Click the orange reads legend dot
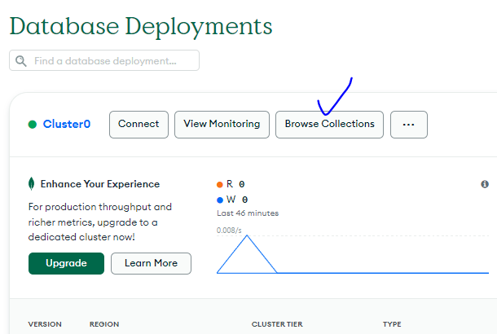Image resolution: width=497 pixels, height=334 pixels. tap(220, 184)
